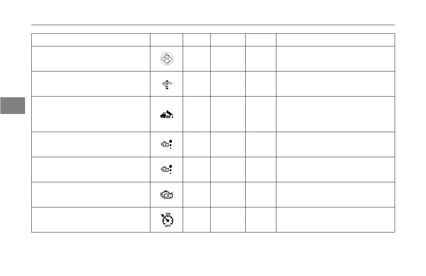Click the wide leftmost cell beside Parking Brake icon
Viewport: 426px width, 276px height.
pos(90,59)
